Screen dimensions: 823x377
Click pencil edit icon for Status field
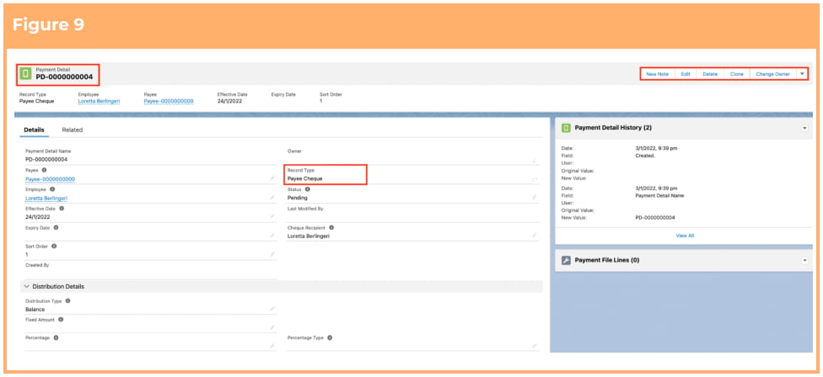[535, 198]
